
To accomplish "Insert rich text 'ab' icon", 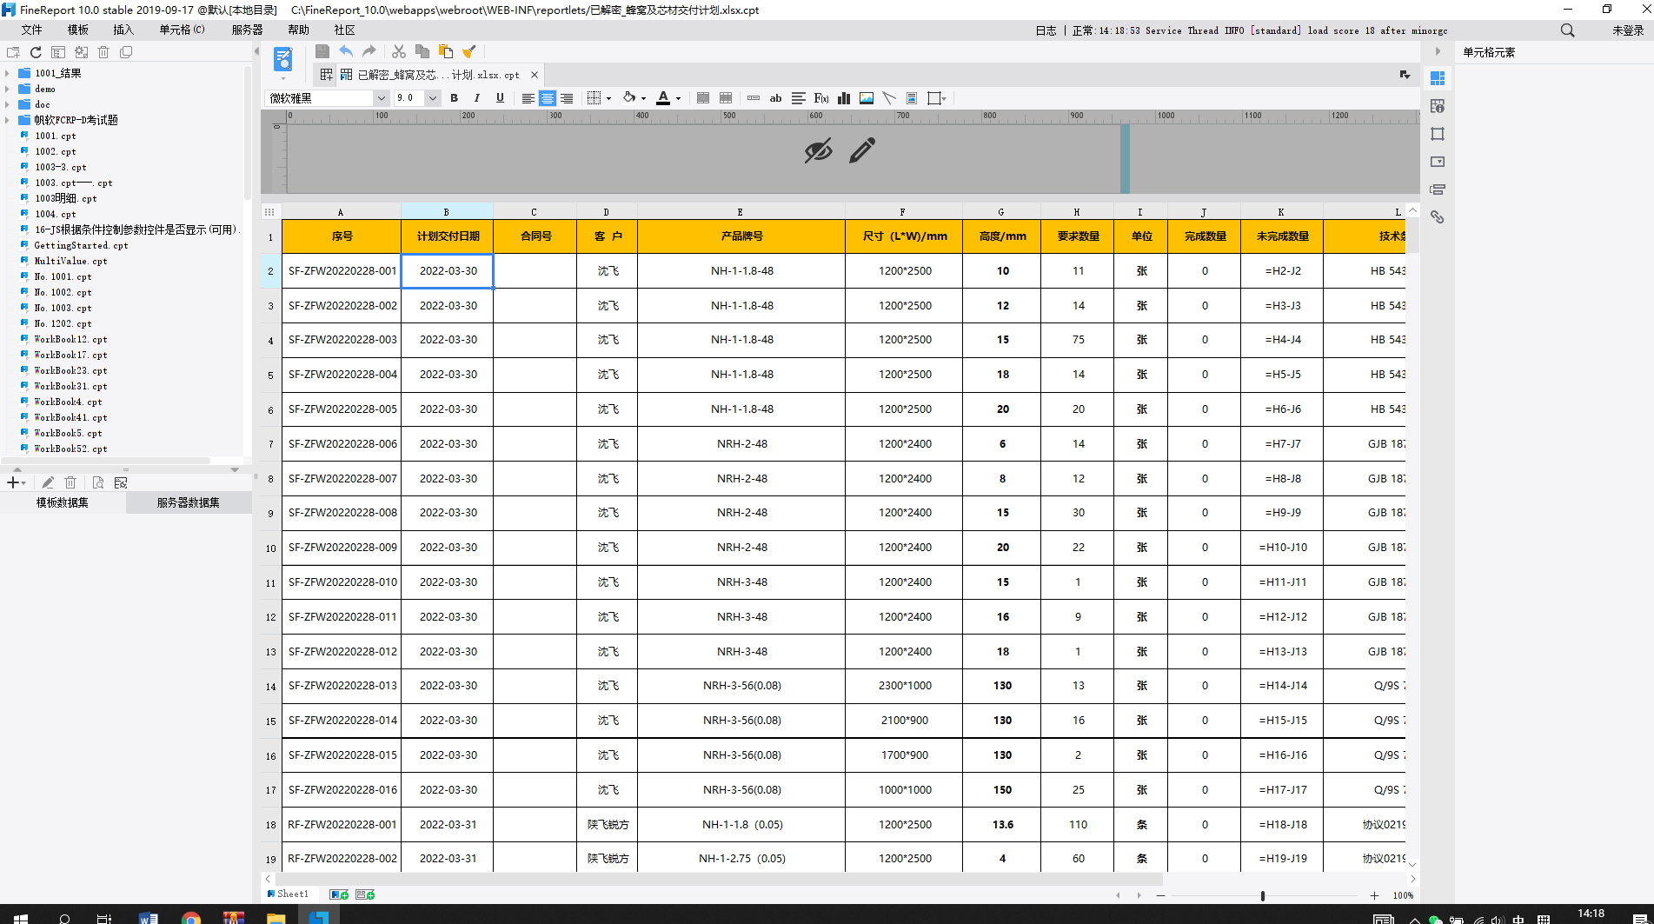I will (x=776, y=98).
